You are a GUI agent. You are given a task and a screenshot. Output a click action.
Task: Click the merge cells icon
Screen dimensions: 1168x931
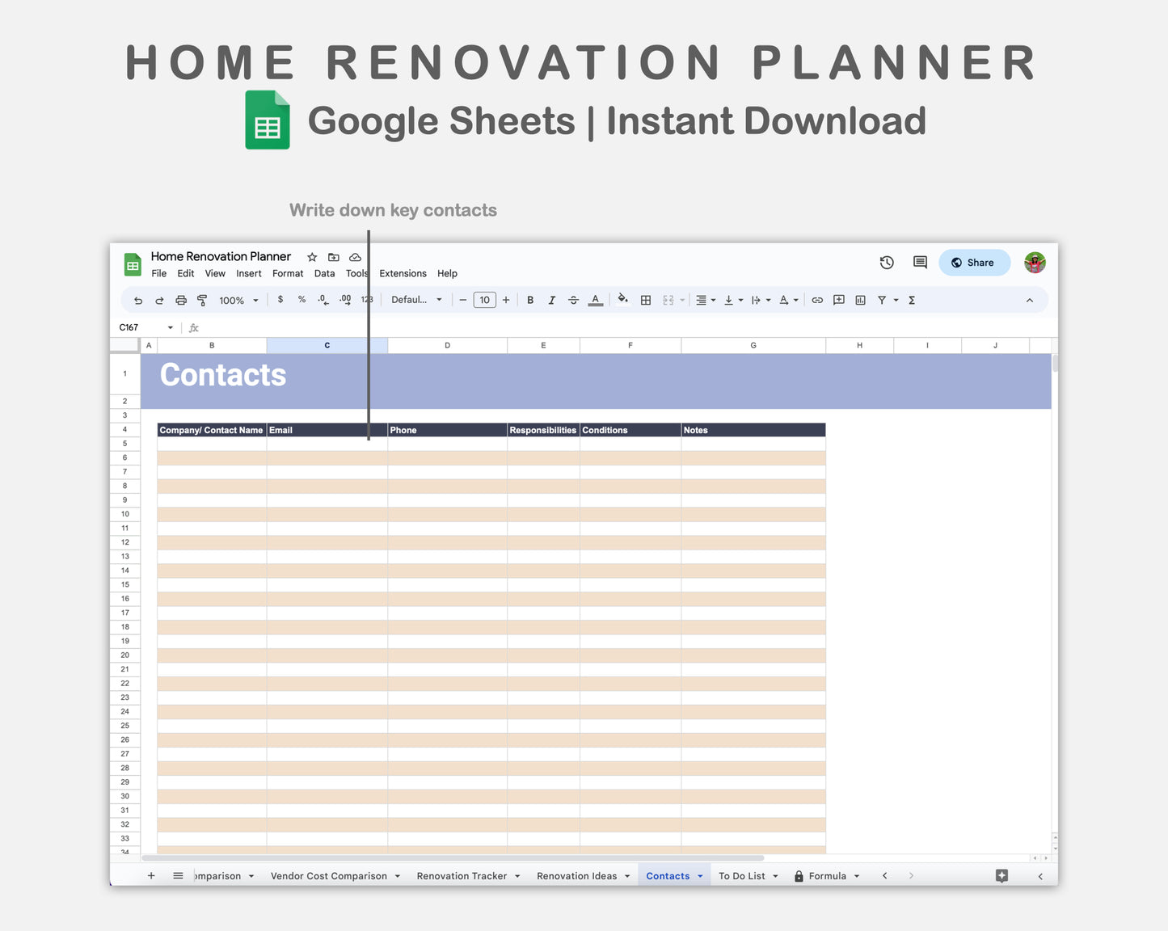click(x=668, y=300)
